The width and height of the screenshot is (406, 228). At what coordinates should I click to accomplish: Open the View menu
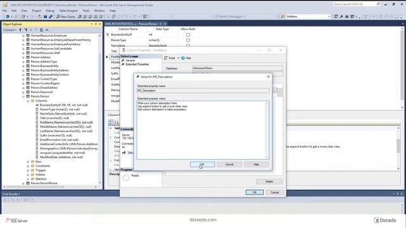(24, 11)
